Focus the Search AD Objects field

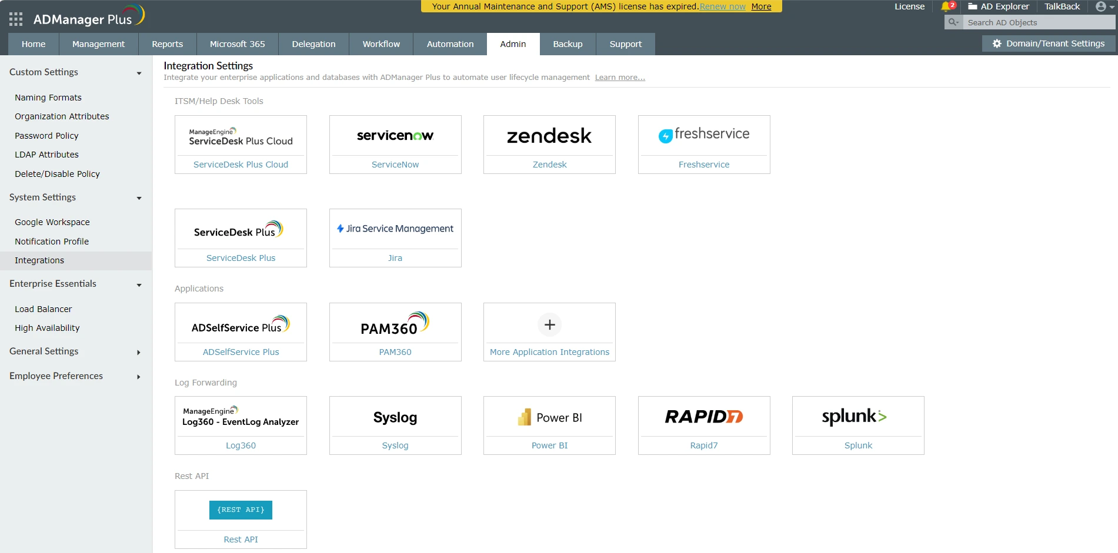coord(1039,22)
